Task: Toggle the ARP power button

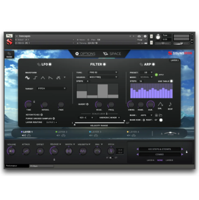Action: coord(153,64)
